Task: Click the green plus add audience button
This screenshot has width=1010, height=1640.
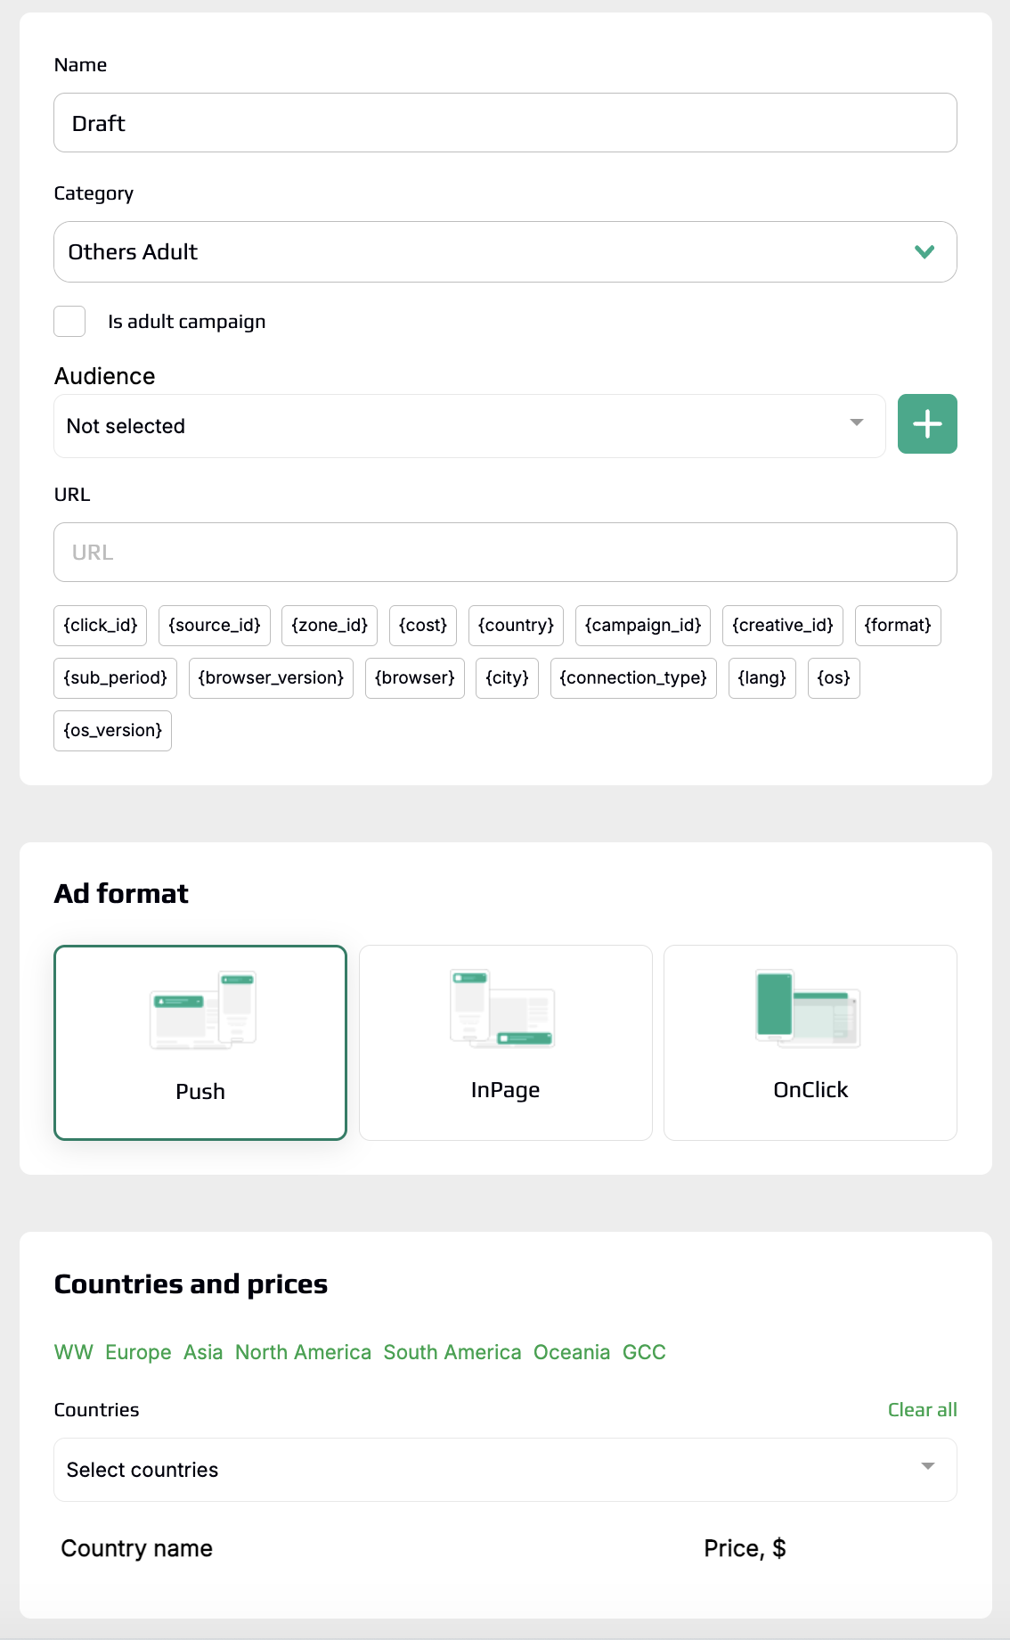Action: (x=927, y=424)
